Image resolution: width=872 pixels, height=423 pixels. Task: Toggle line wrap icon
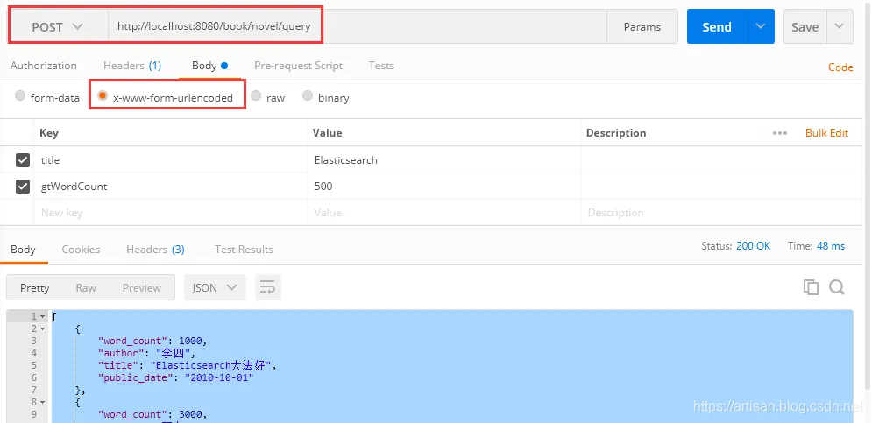(268, 287)
